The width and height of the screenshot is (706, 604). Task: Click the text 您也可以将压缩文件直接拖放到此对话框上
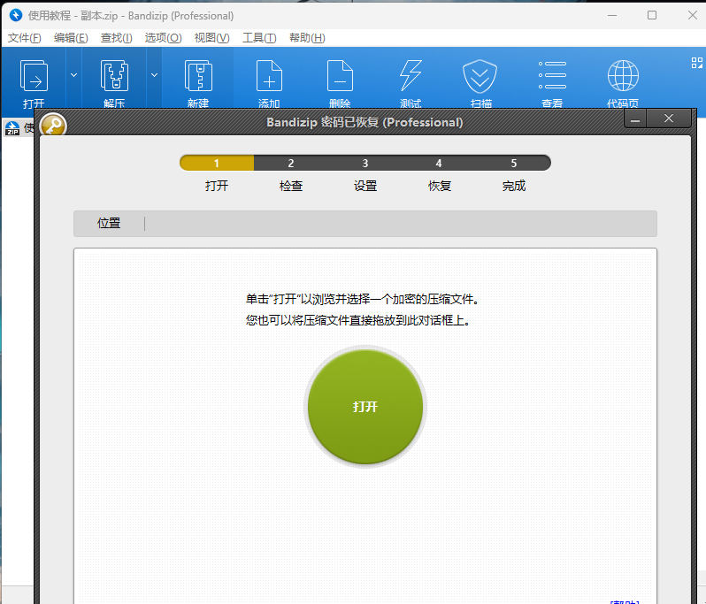pyautogui.click(x=357, y=320)
